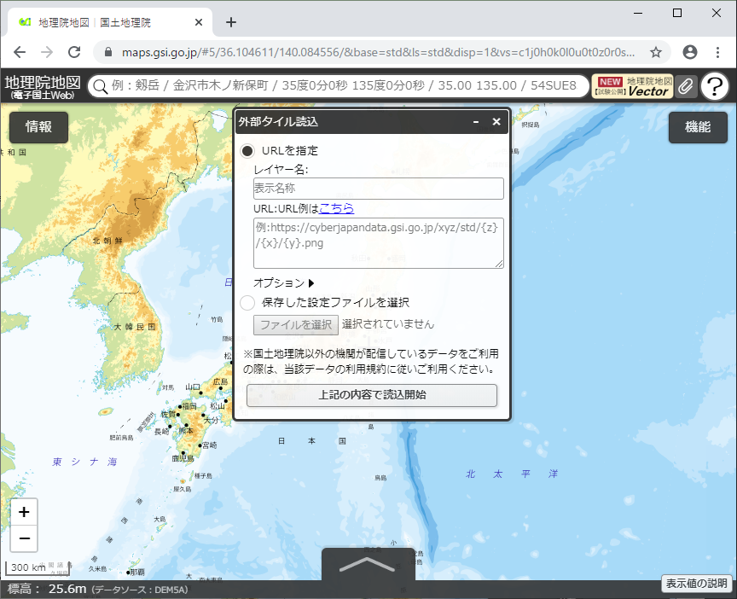The width and height of the screenshot is (737, 599).
Task: Click the browser forward arrow
Action: (47, 52)
